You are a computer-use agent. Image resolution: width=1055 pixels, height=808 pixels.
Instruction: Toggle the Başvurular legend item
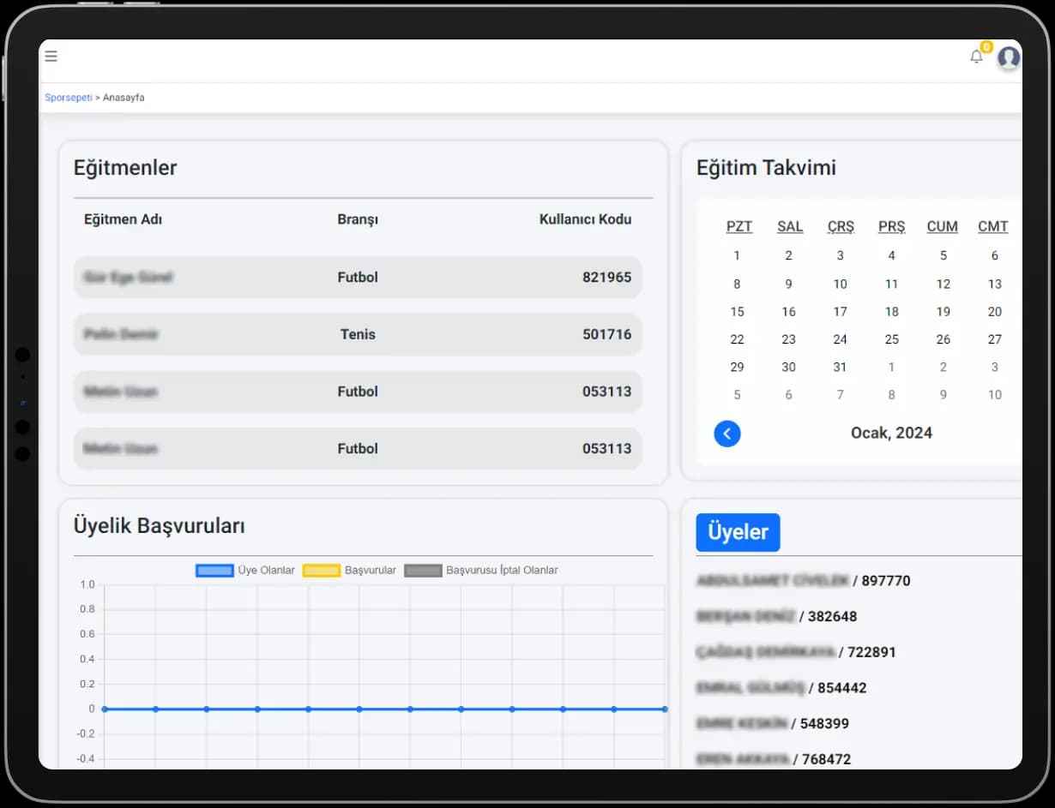pyautogui.click(x=349, y=571)
